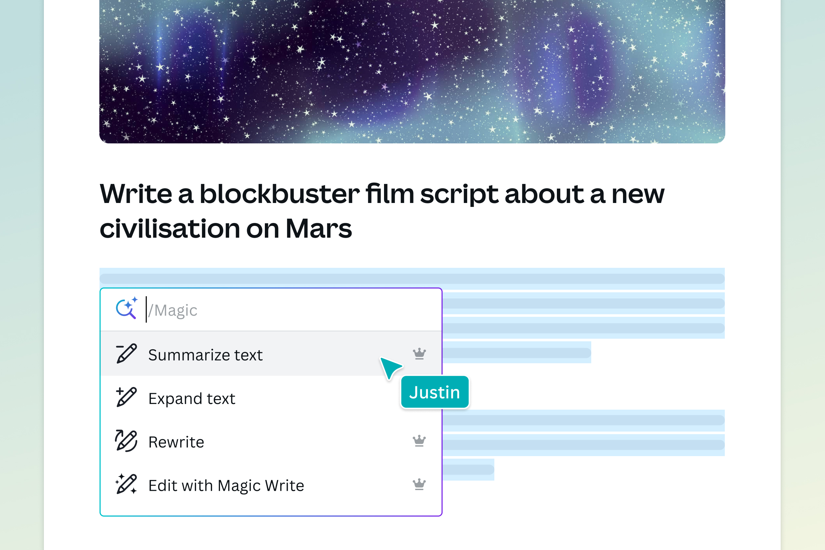Click the crown icon beside Summarize text
825x550 pixels.
[419, 354]
